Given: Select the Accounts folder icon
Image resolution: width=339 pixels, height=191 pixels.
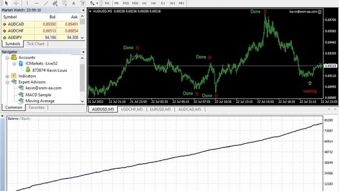Looking at the screenshot, I should [x=14, y=57].
